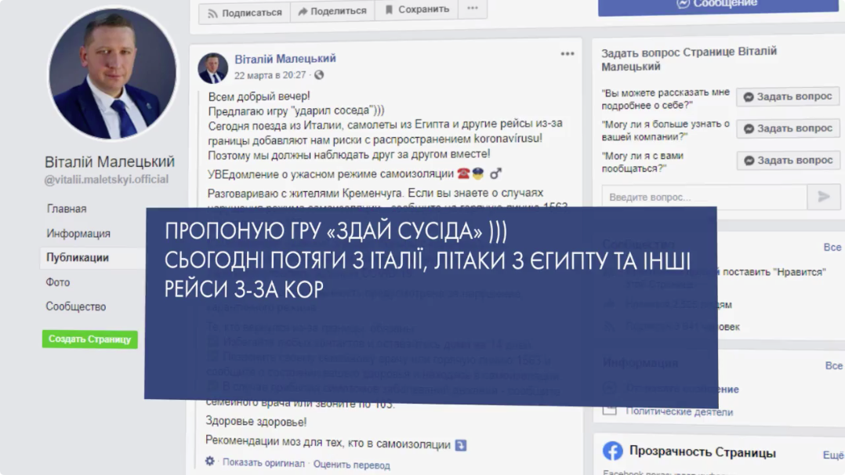
Task: Ask "Вы можете рассказать мне подробнее о себе?"
Action: click(x=788, y=97)
